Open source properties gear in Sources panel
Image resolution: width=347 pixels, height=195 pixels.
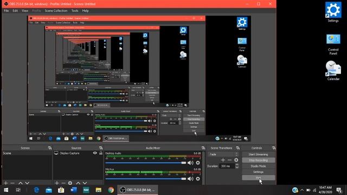70,183
